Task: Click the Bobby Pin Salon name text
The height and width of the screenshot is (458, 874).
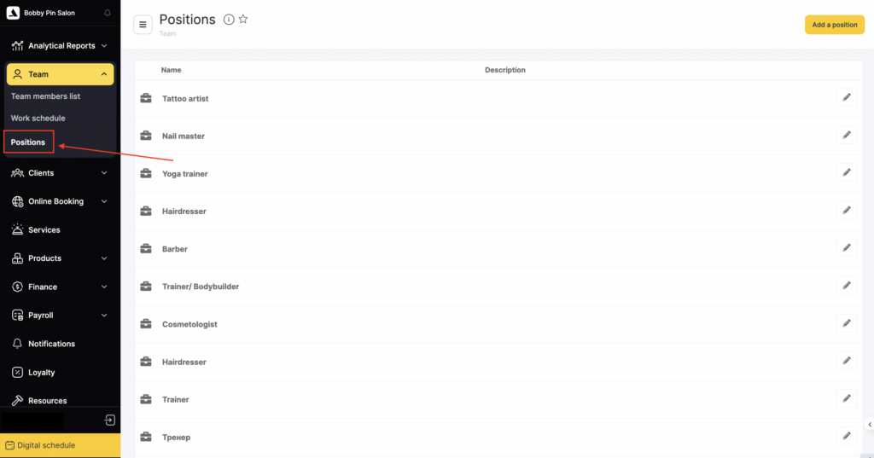Action: [x=49, y=13]
